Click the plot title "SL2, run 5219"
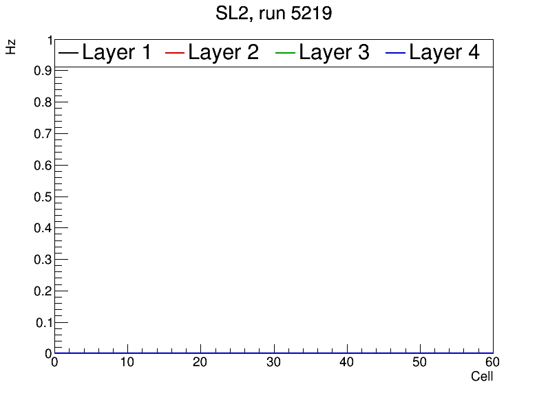The height and width of the screenshot is (393, 548). tap(274, 13)
